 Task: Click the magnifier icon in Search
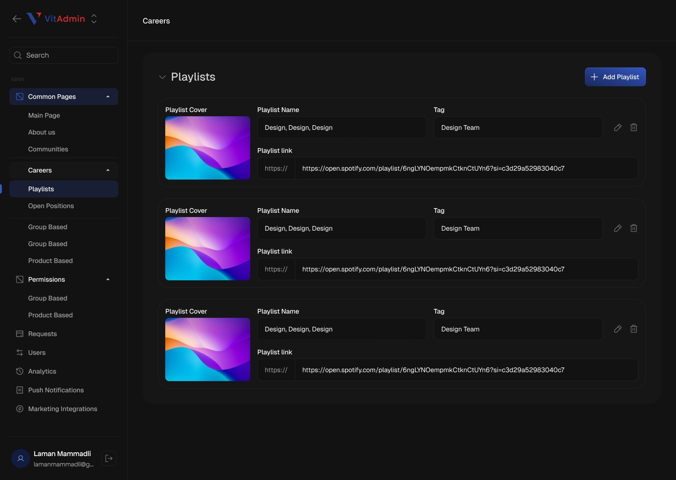pyautogui.click(x=18, y=55)
